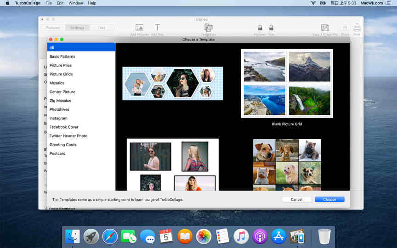Open Photos from the dock
This screenshot has height=248, width=397.
[204, 237]
